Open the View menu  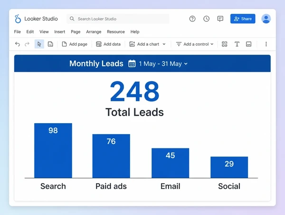coord(44,32)
